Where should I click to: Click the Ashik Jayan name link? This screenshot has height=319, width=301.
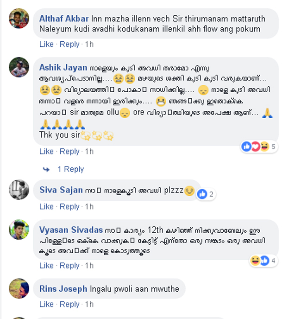point(63,68)
